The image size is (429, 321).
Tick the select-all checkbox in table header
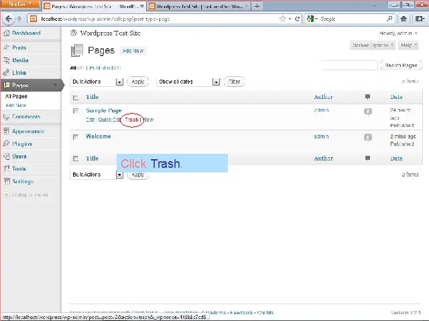point(76,98)
